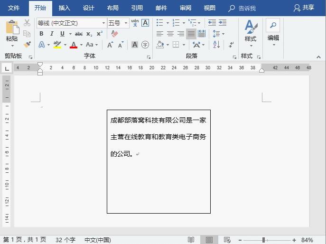Click the right indent marker on ruler
Viewport: 326px width, 244px height.
click(x=262, y=70)
